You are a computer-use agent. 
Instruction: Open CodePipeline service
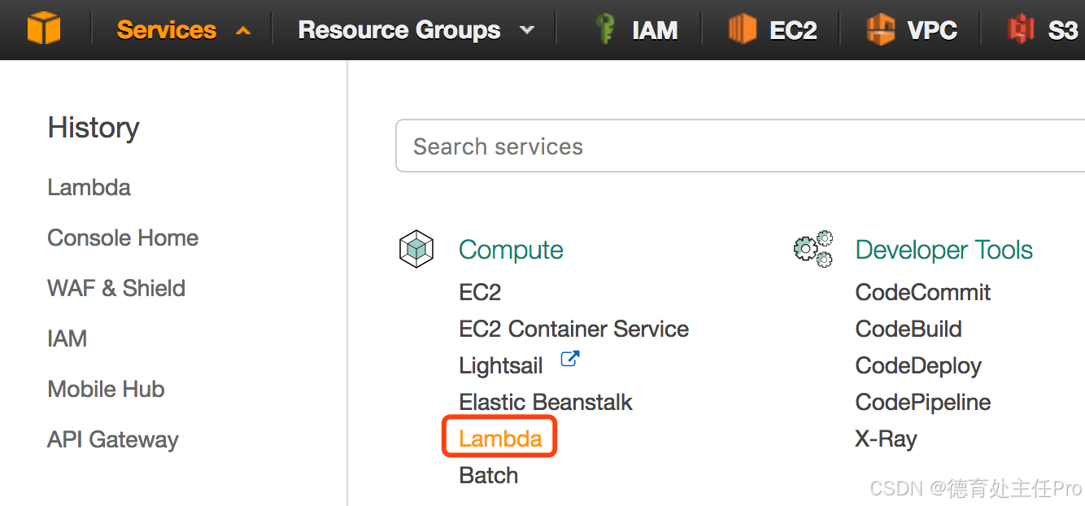(923, 402)
